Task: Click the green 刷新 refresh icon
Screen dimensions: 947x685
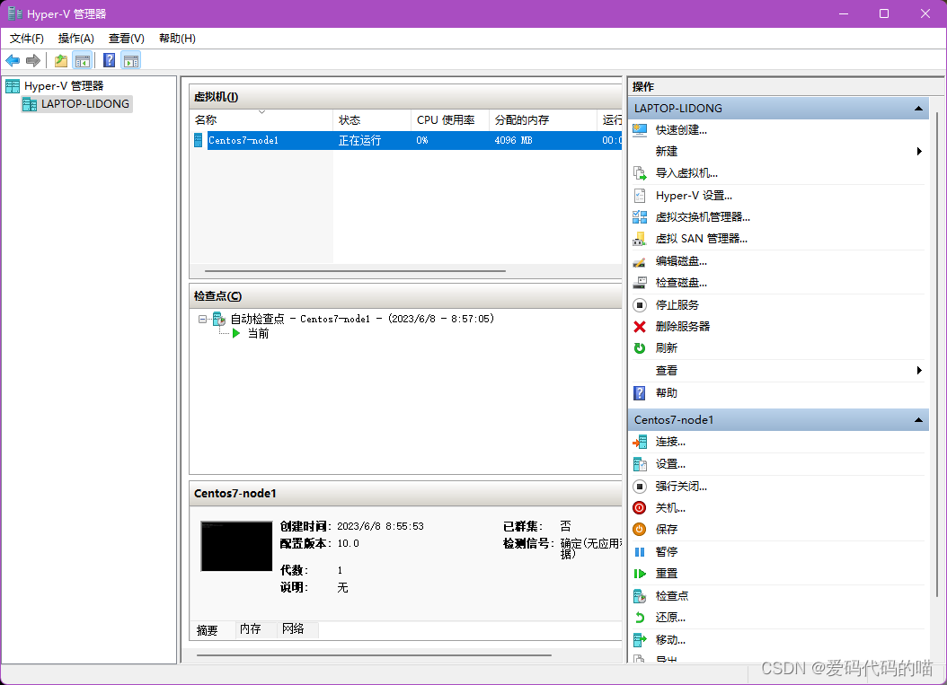Action: [x=640, y=348]
